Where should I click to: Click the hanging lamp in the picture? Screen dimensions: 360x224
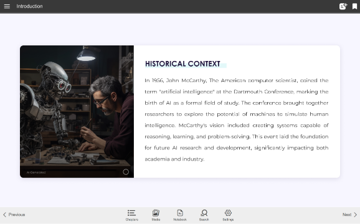point(86,55)
